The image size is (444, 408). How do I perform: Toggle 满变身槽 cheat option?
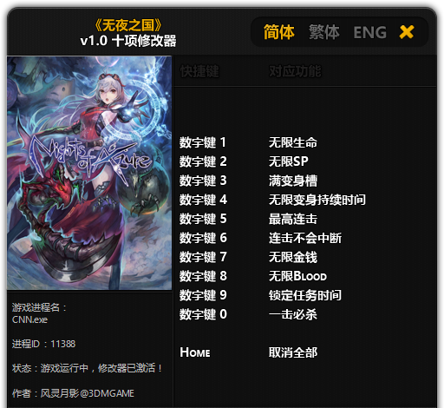[x=293, y=181]
